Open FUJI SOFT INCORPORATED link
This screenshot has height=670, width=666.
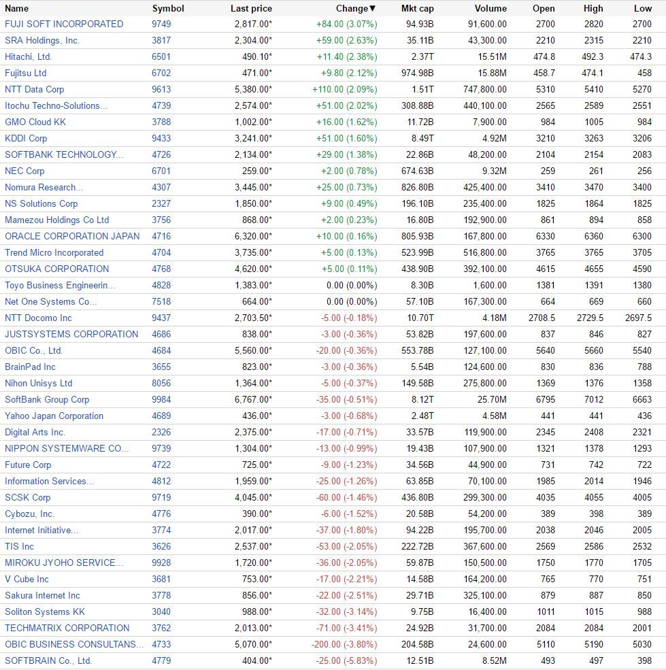click(x=64, y=24)
